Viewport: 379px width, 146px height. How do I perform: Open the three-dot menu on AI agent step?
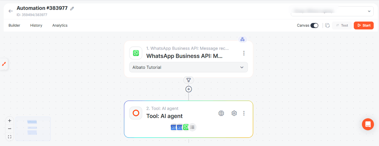click(x=244, y=113)
